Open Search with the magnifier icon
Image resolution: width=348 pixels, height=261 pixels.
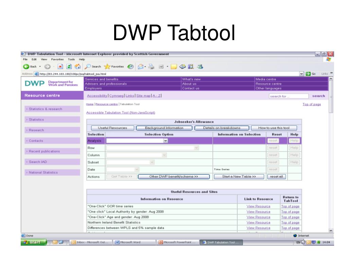[x=88, y=67]
